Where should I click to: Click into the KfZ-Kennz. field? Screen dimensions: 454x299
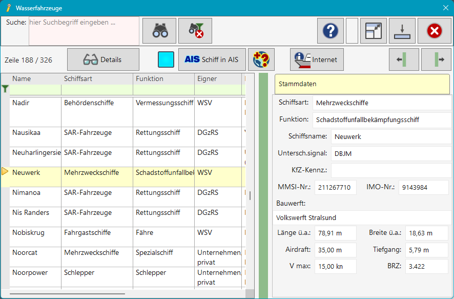click(x=391, y=170)
